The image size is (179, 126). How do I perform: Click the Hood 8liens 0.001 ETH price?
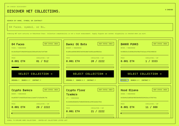click(127, 107)
